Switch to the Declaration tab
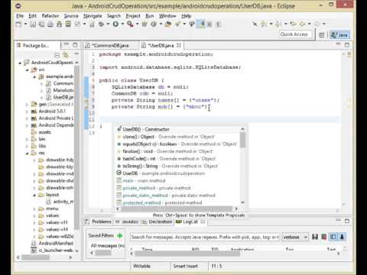Screen dimensions: 367x275 [158, 222]
